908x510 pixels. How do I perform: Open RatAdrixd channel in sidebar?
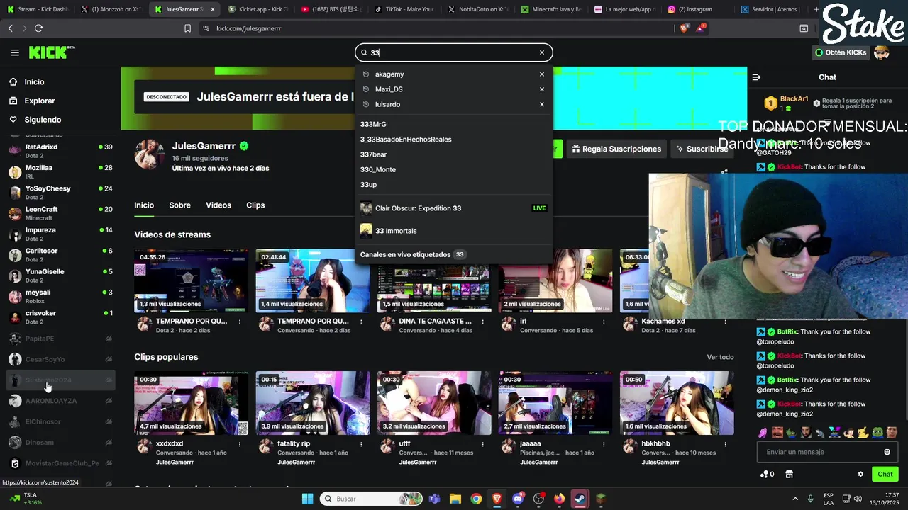point(60,151)
